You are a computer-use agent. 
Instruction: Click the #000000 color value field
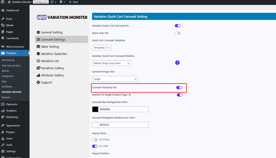pyautogui.click(x=123, y=109)
